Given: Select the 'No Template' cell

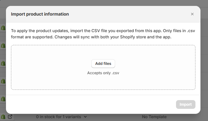Looking at the screenshot, I should pos(154,117).
